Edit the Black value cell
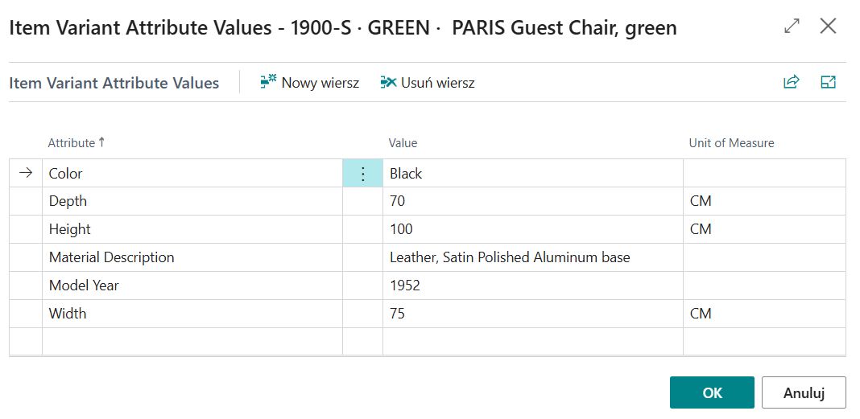Viewport: 860px width, 419px height. pyautogui.click(x=532, y=174)
